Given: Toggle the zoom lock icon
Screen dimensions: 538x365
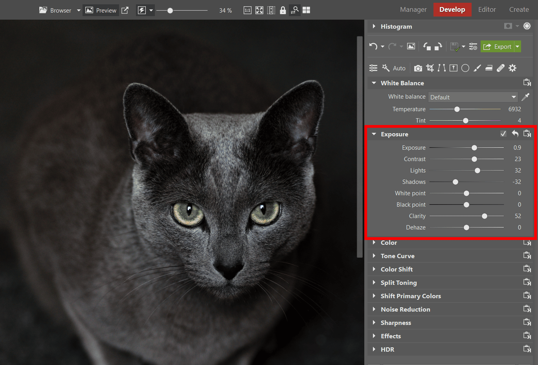Looking at the screenshot, I should pos(283,10).
